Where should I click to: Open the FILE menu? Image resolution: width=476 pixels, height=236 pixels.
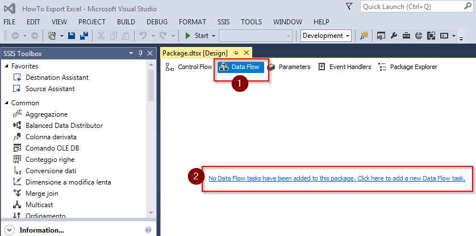click(x=10, y=22)
